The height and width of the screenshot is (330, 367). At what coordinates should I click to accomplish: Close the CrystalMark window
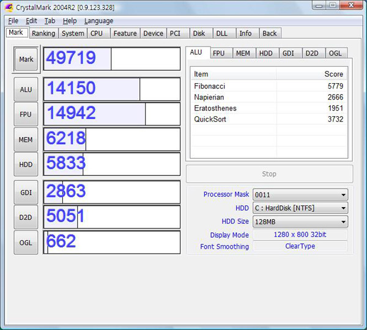pos(352,5)
